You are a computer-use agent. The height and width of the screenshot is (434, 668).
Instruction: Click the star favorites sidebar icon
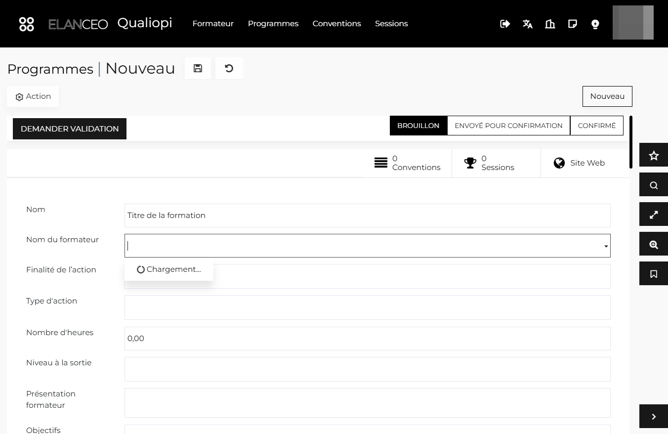pyautogui.click(x=654, y=156)
